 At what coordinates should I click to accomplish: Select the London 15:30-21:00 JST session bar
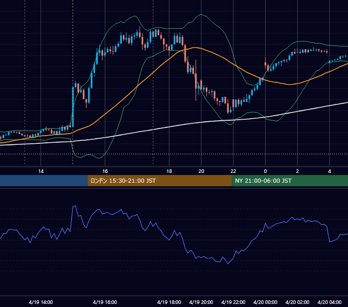pyautogui.click(x=160, y=181)
